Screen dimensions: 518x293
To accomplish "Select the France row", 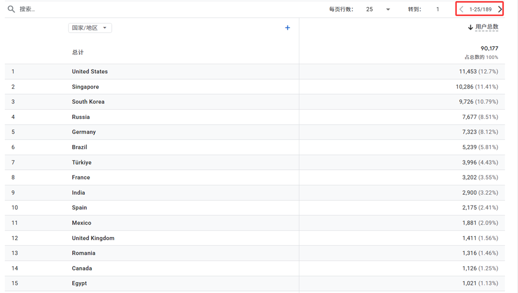I will point(255,178).
